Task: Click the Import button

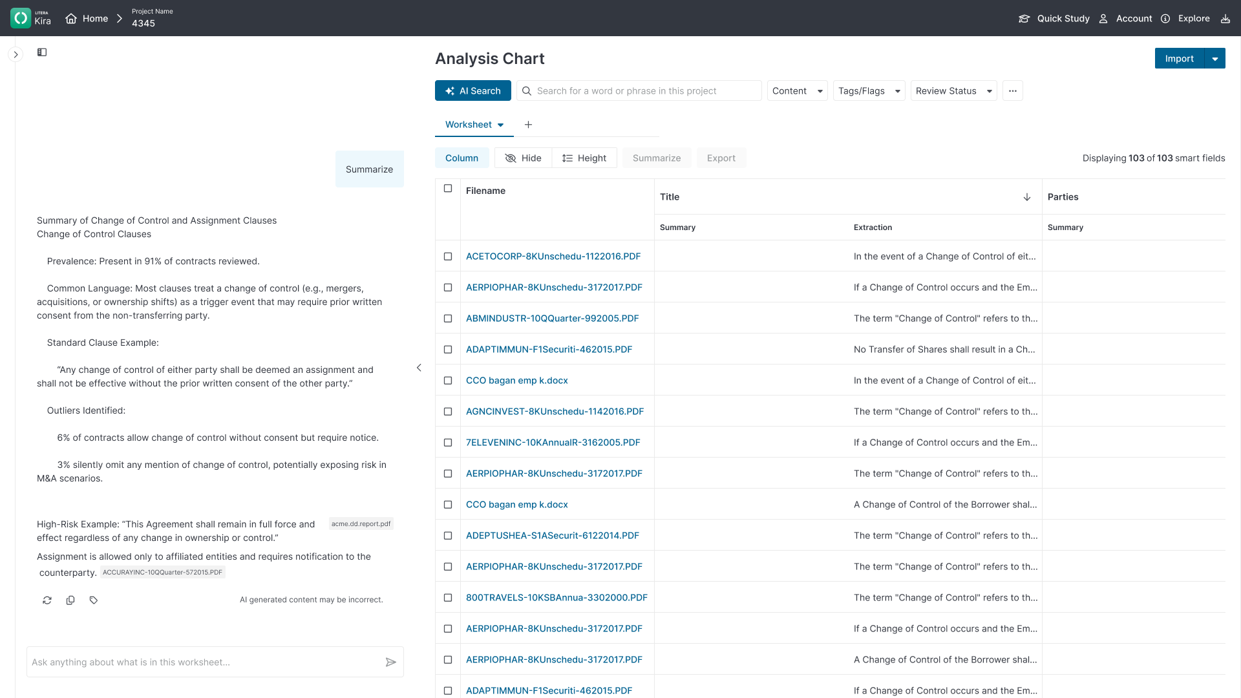Action: tap(1179, 59)
